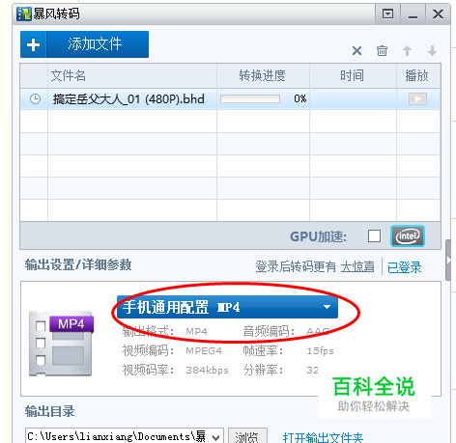
Task: Play the 搞定岳父大人_01 file preview
Action: [x=417, y=98]
